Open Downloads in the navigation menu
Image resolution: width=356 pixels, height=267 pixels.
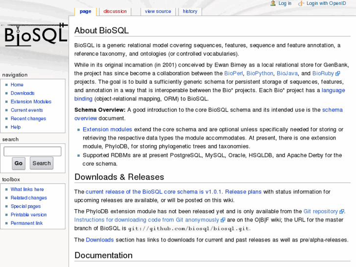pyautogui.click(x=23, y=93)
